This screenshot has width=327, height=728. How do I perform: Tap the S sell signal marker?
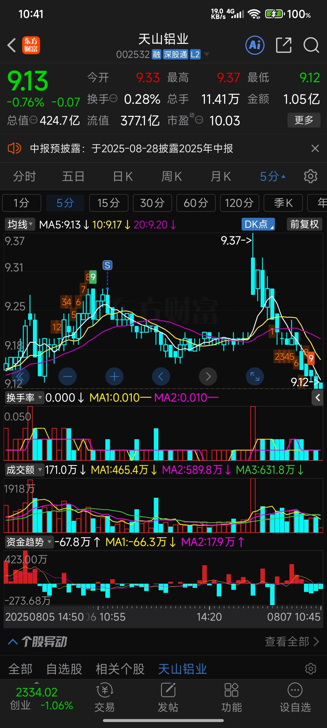point(107,265)
